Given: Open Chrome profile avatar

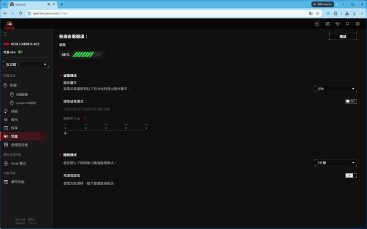Looking at the screenshot, I should pyautogui.click(x=354, y=13).
